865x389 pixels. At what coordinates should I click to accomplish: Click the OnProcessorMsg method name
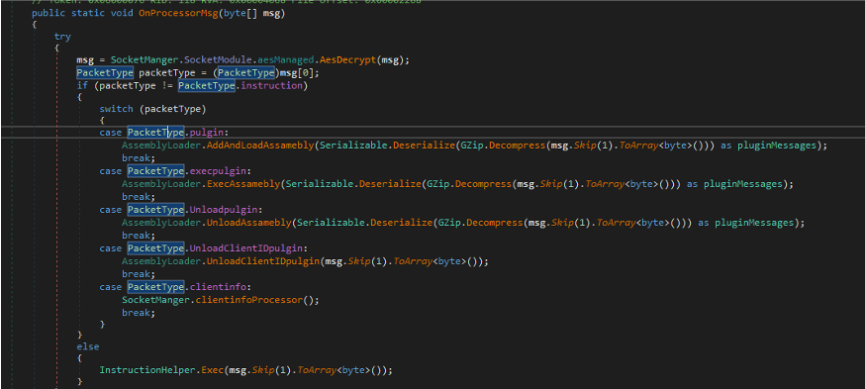(178, 12)
